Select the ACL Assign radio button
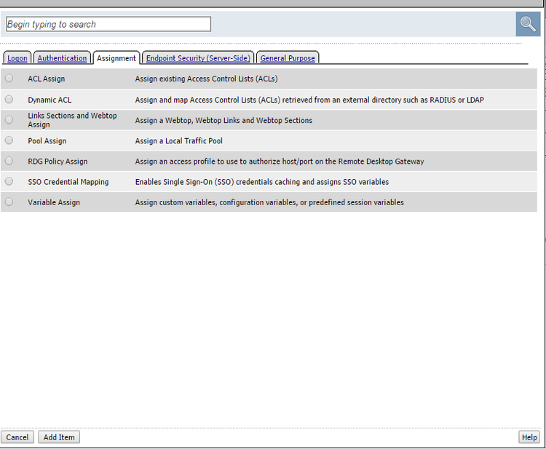The image size is (546, 449). coord(9,79)
